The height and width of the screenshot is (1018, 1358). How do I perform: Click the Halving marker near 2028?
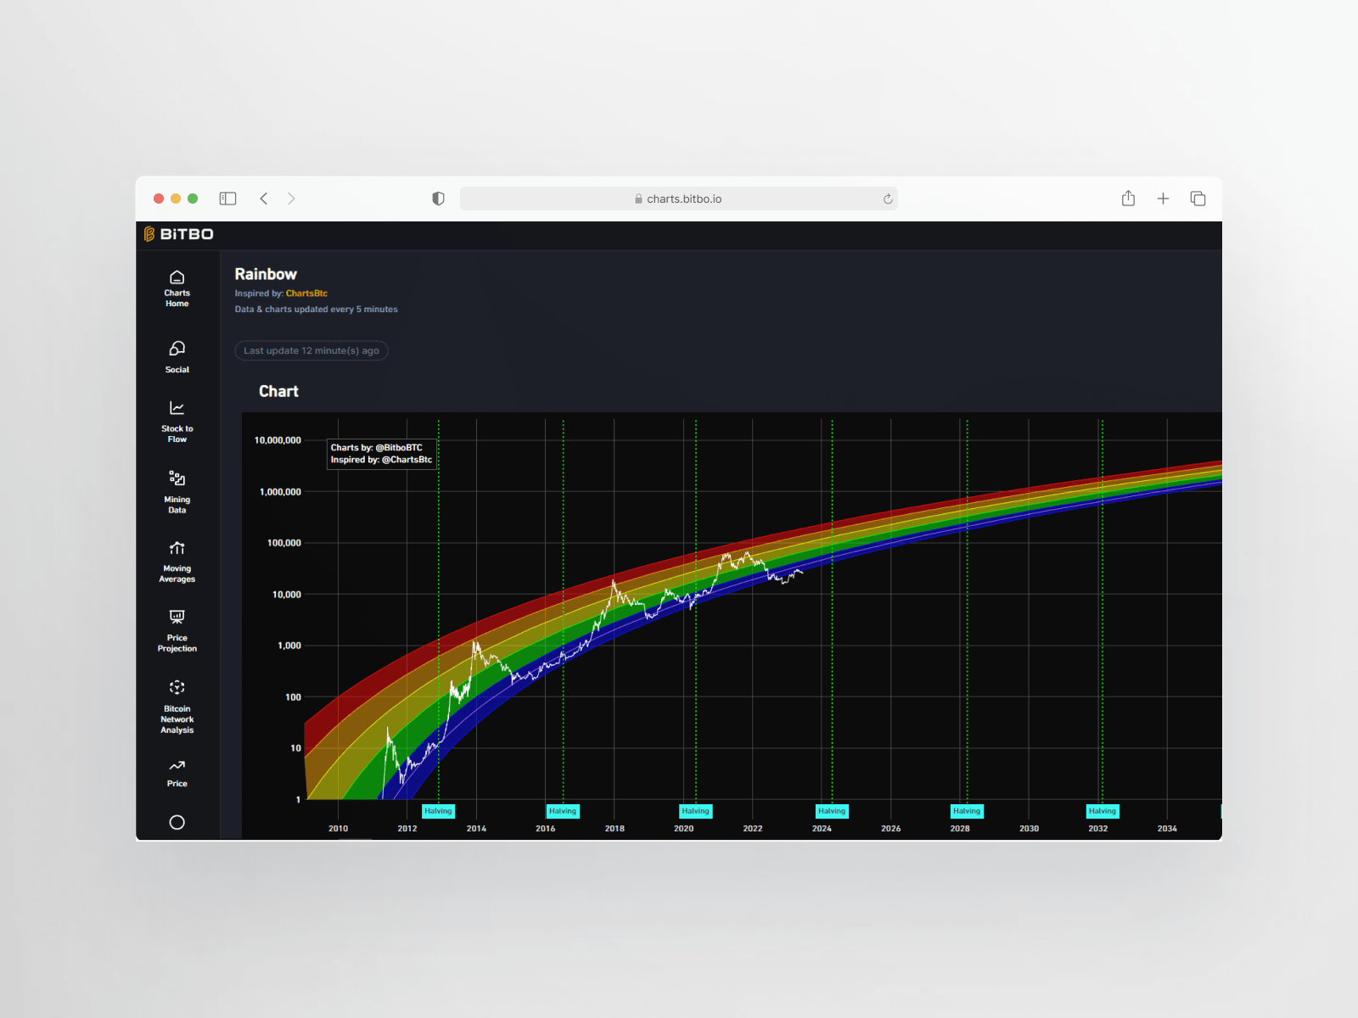point(967,811)
